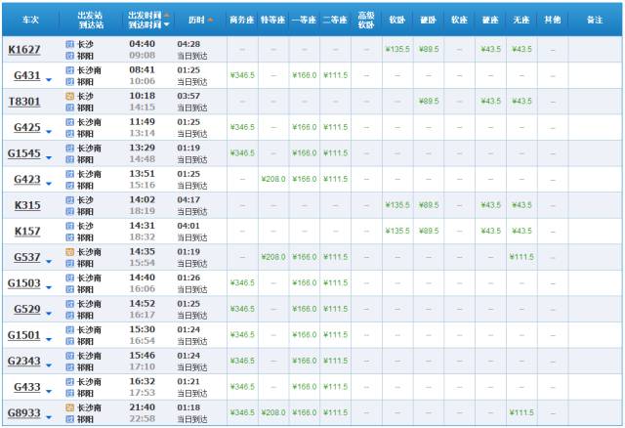Click the 车次 column header
Image resolution: width=625 pixels, height=428 pixels.
(x=30, y=20)
